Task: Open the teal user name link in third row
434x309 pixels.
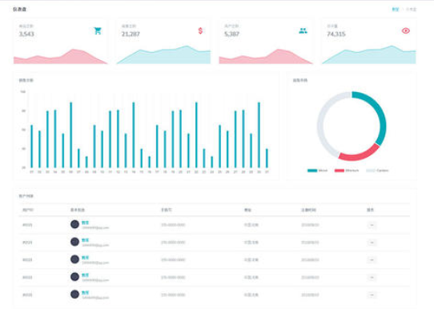Action: (85, 258)
